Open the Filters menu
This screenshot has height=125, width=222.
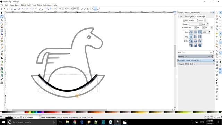point(40,5)
